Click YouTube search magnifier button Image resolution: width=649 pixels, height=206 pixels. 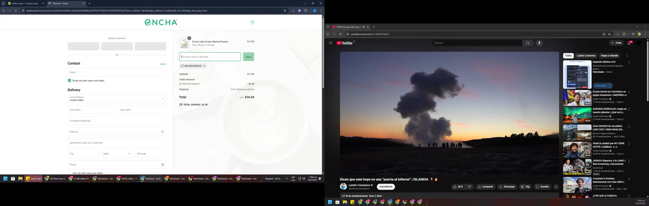coord(528,43)
